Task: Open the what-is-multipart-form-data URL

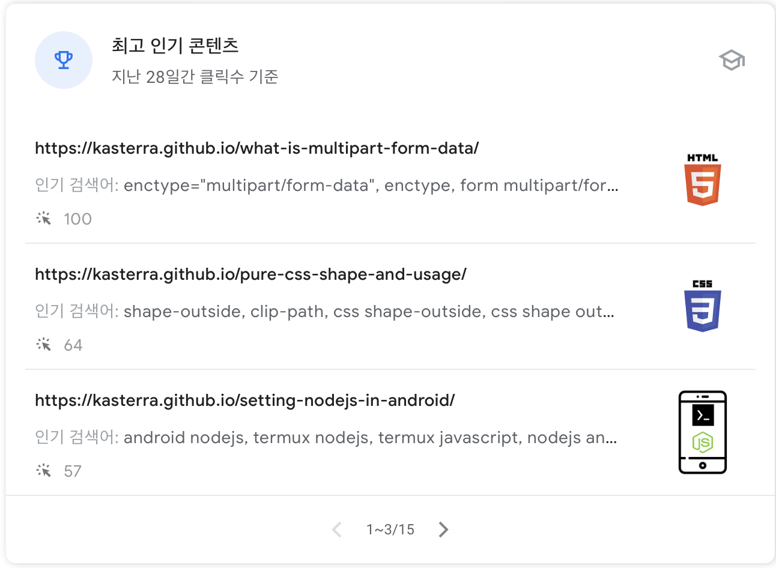Action: tap(256, 148)
